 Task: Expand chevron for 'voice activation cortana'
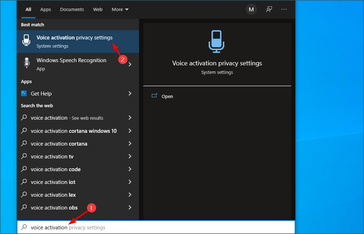(130, 143)
